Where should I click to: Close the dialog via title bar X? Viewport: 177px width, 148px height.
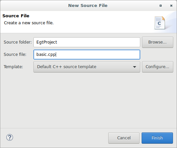pyautogui.click(x=171, y=6)
